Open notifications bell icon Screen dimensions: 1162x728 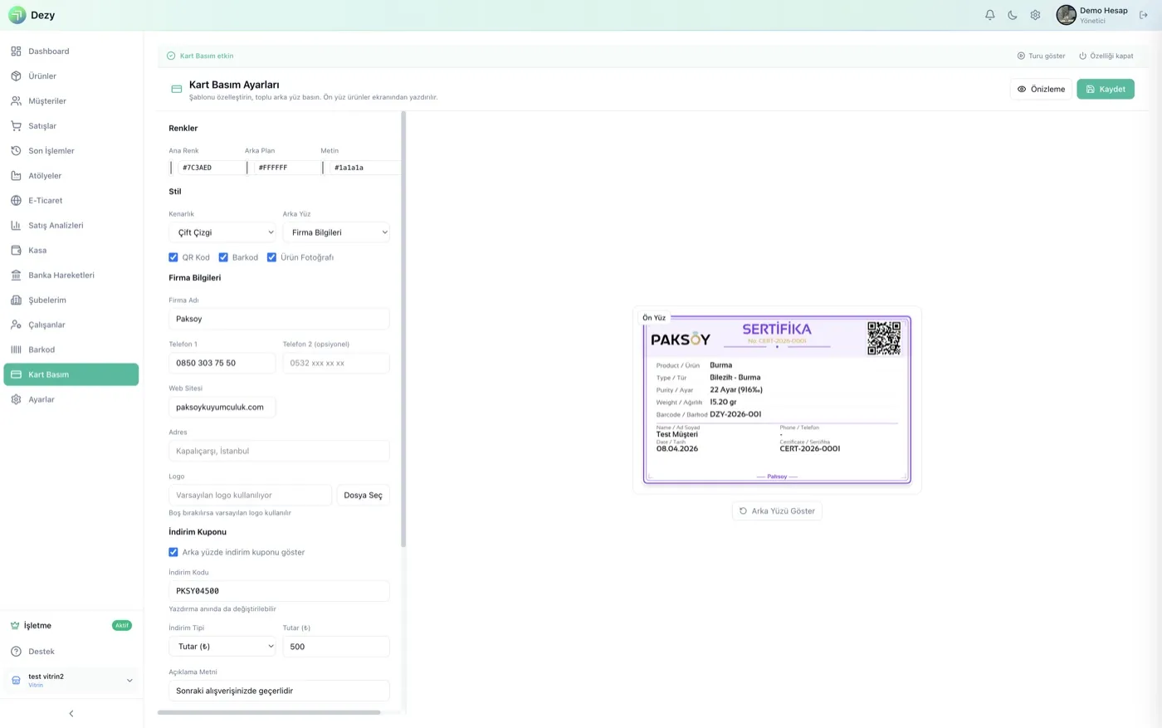tap(989, 15)
